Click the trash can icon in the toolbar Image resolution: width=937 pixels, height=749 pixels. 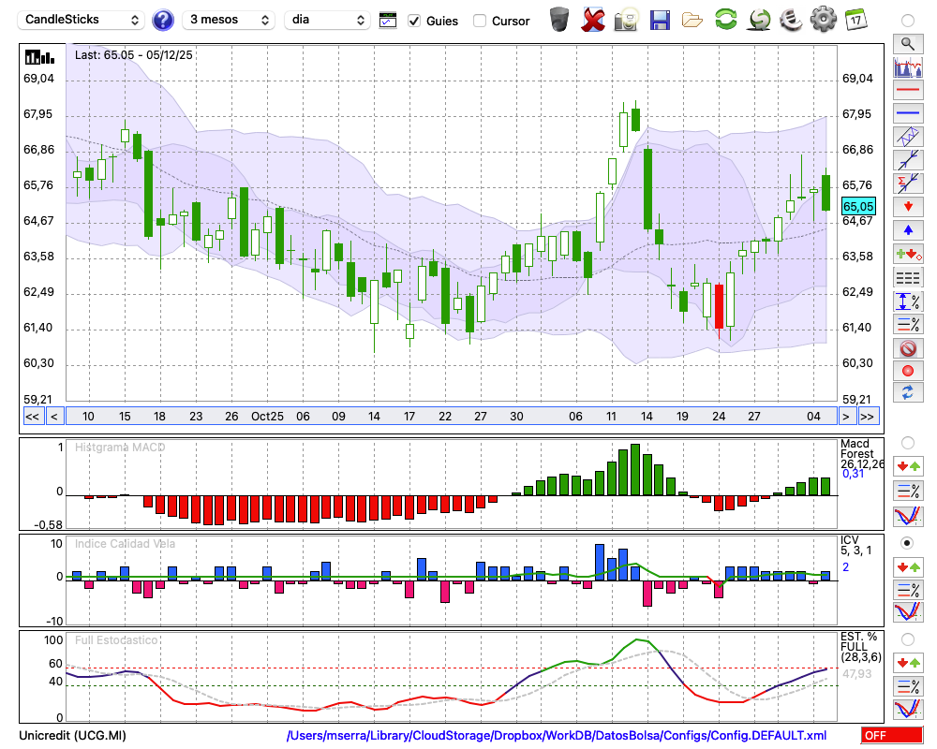pyautogui.click(x=559, y=19)
